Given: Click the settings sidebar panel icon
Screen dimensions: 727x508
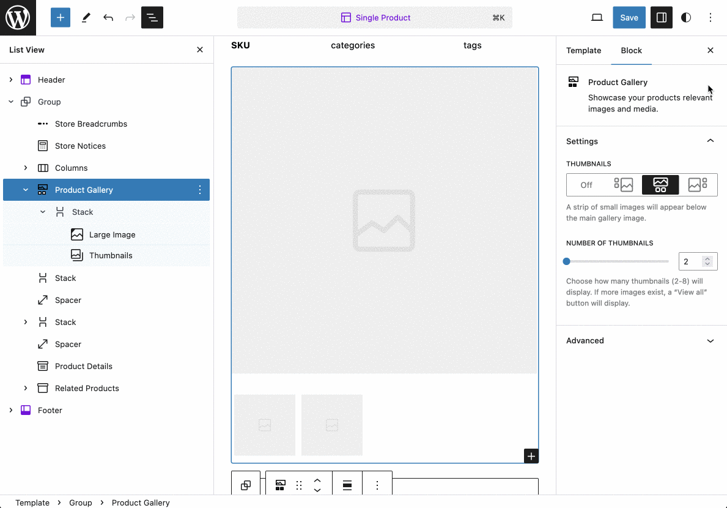Looking at the screenshot, I should tap(661, 17).
